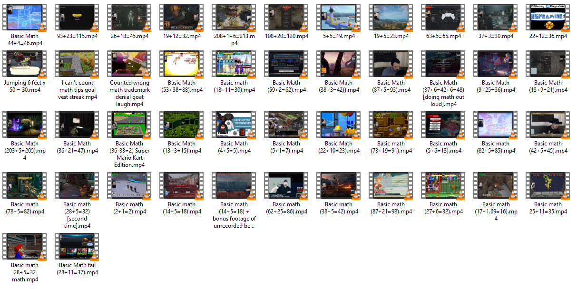Click the file name 'Basic Math (5+1=7).mp4'
Image resolution: width=577 pixels, height=289 pixels.
pos(286,147)
